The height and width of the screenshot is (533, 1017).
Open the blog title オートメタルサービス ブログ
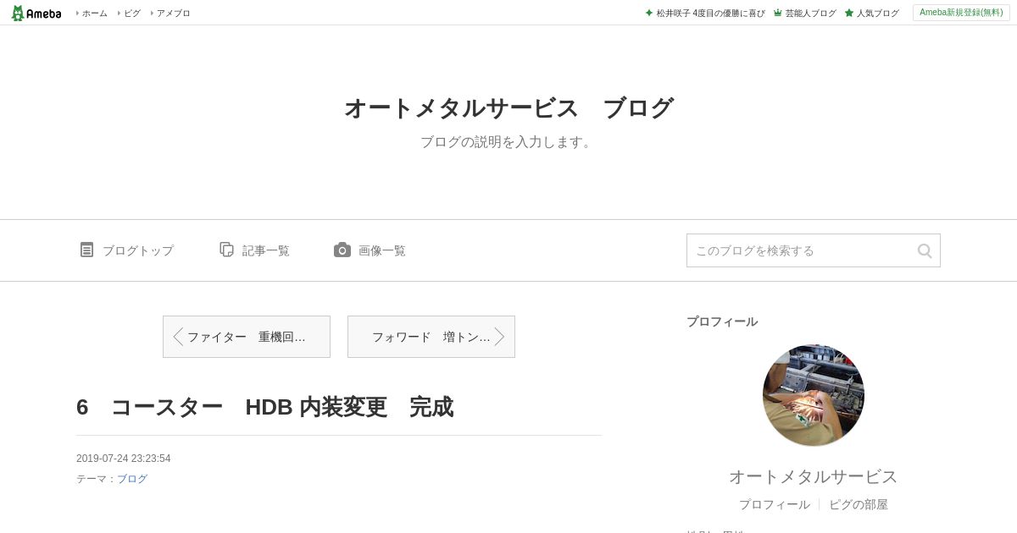click(508, 108)
